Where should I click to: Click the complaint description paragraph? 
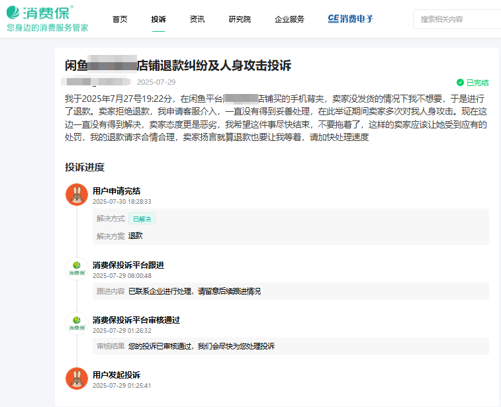pos(276,118)
